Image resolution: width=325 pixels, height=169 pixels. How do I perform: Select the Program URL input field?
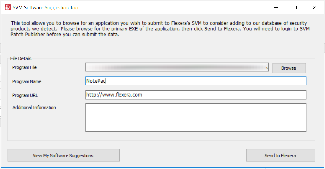coord(196,95)
